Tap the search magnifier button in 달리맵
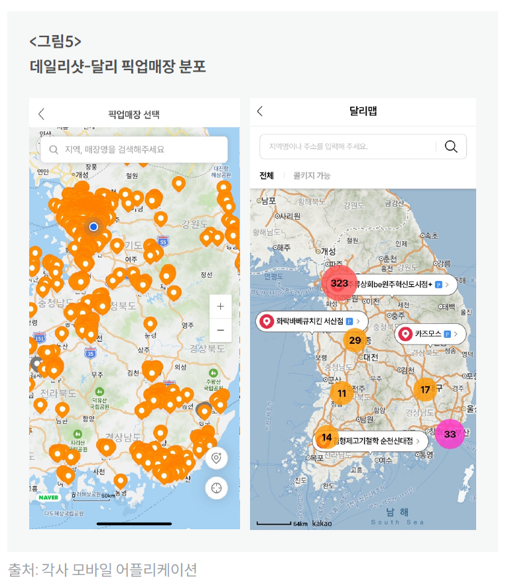This screenshot has width=508, height=583. tap(451, 146)
